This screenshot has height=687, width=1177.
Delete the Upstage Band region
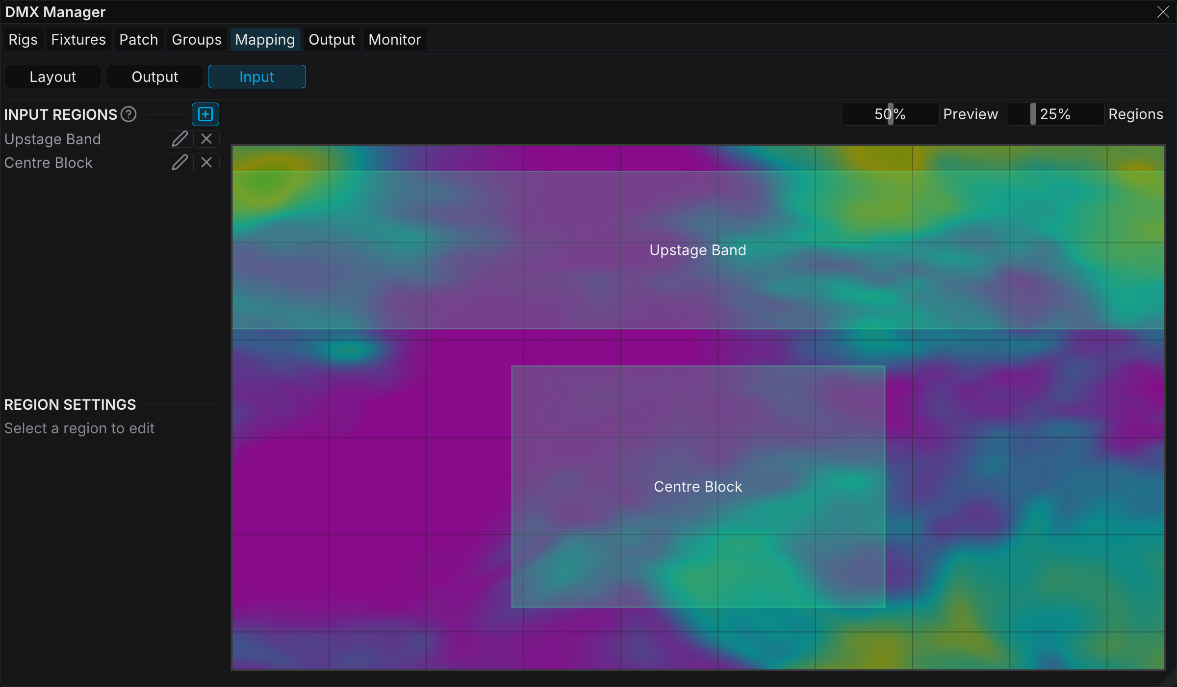point(206,139)
